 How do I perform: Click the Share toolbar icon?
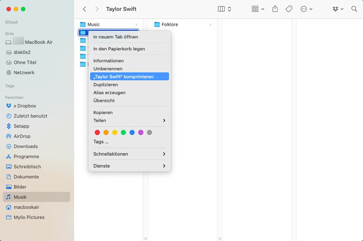coord(275,9)
